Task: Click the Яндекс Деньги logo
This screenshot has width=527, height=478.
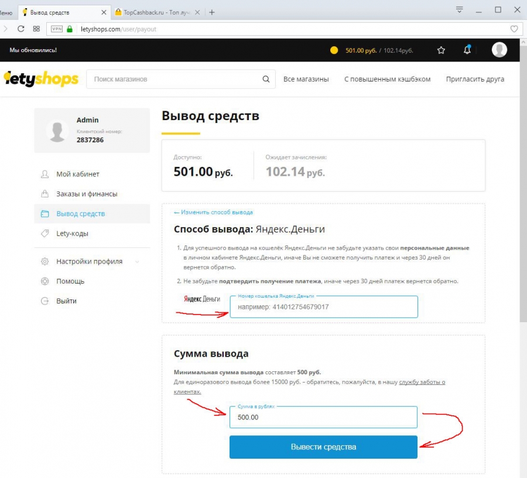Action: [x=202, y=299]
